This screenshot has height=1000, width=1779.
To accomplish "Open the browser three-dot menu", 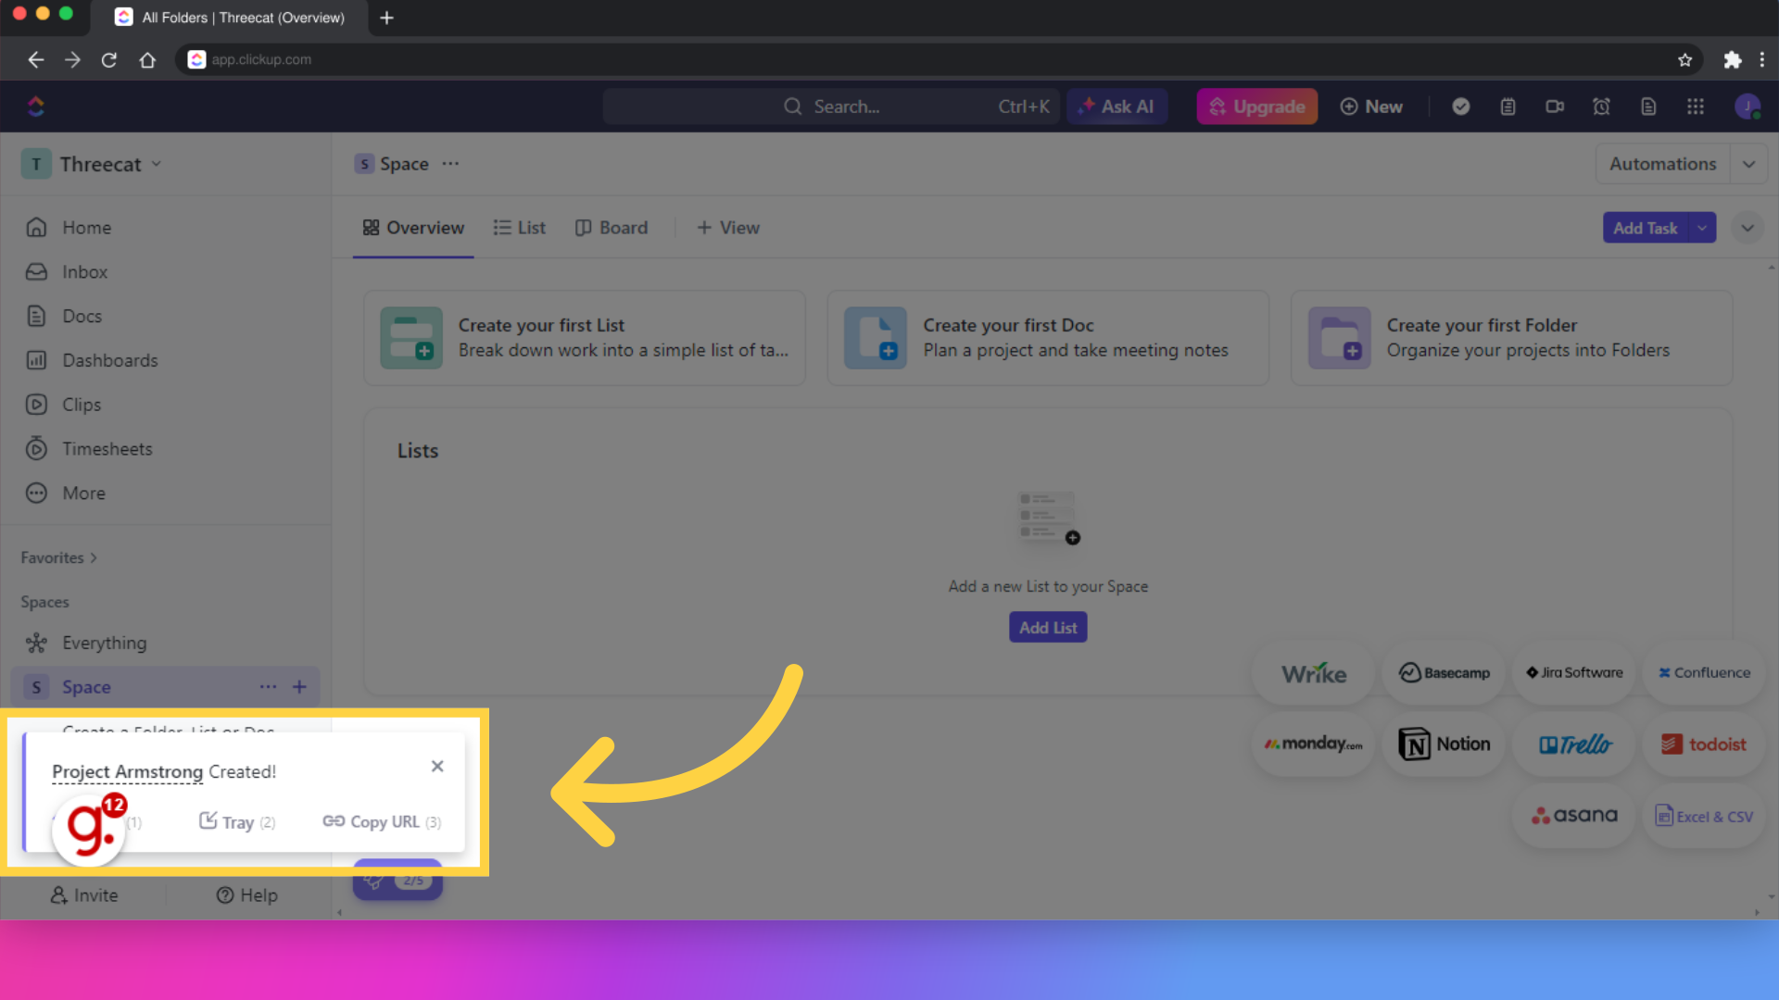I will [x=1761, y=59].
